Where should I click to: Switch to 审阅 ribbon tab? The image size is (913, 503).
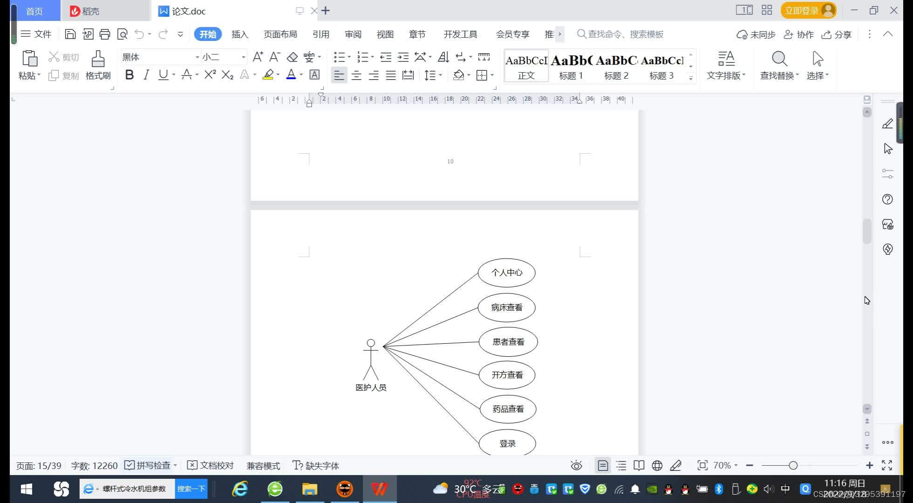pyautogui.click(x=353, y=34)
